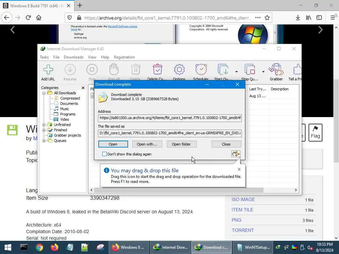Select the Video category
Image resolution: width=339 pixels, height=254 pixels.
pyautogui.click(x=65, y=119)
